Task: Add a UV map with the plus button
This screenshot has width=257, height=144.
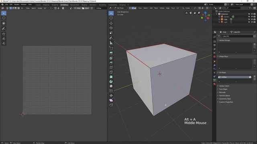Action: (x=255, y=76)
